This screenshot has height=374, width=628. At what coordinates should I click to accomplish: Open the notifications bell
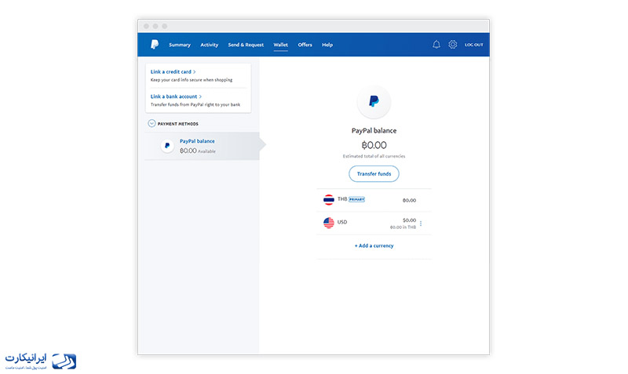click(x=436, y=45)
